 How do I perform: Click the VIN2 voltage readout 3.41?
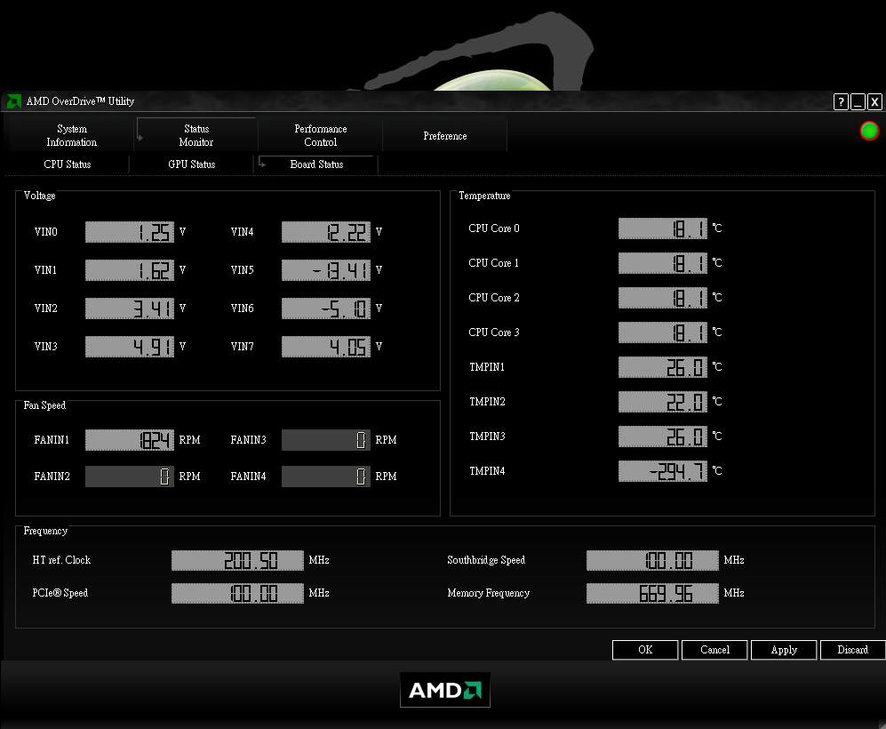[x=130, y=308]
